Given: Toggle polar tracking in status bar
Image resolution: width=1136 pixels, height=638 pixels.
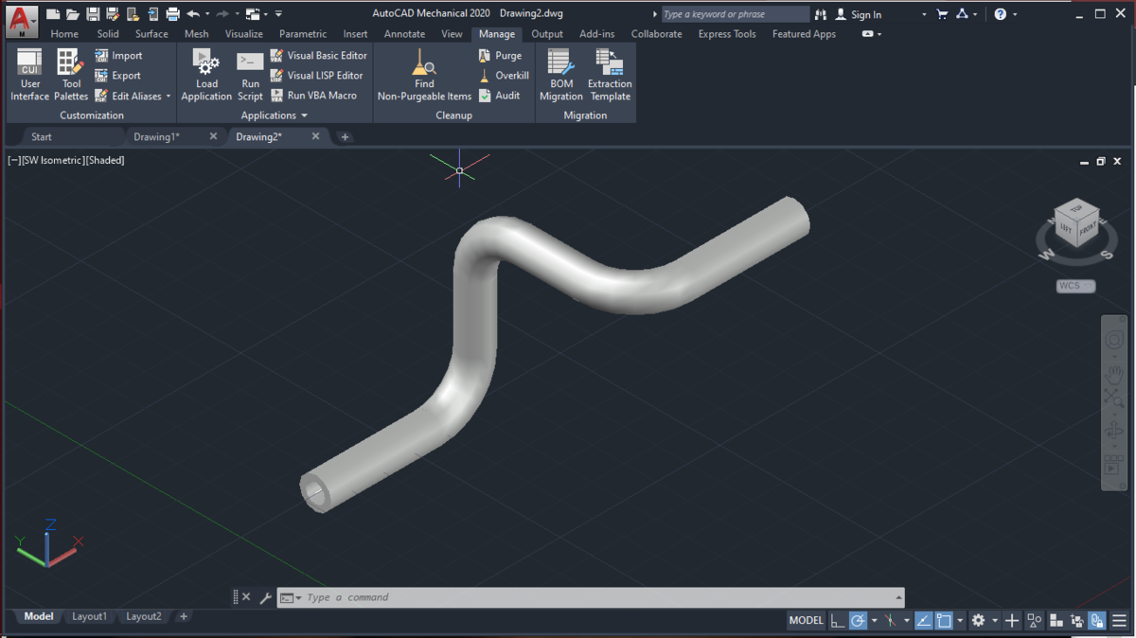Looking at the screenshot, I should click(858, 621).
